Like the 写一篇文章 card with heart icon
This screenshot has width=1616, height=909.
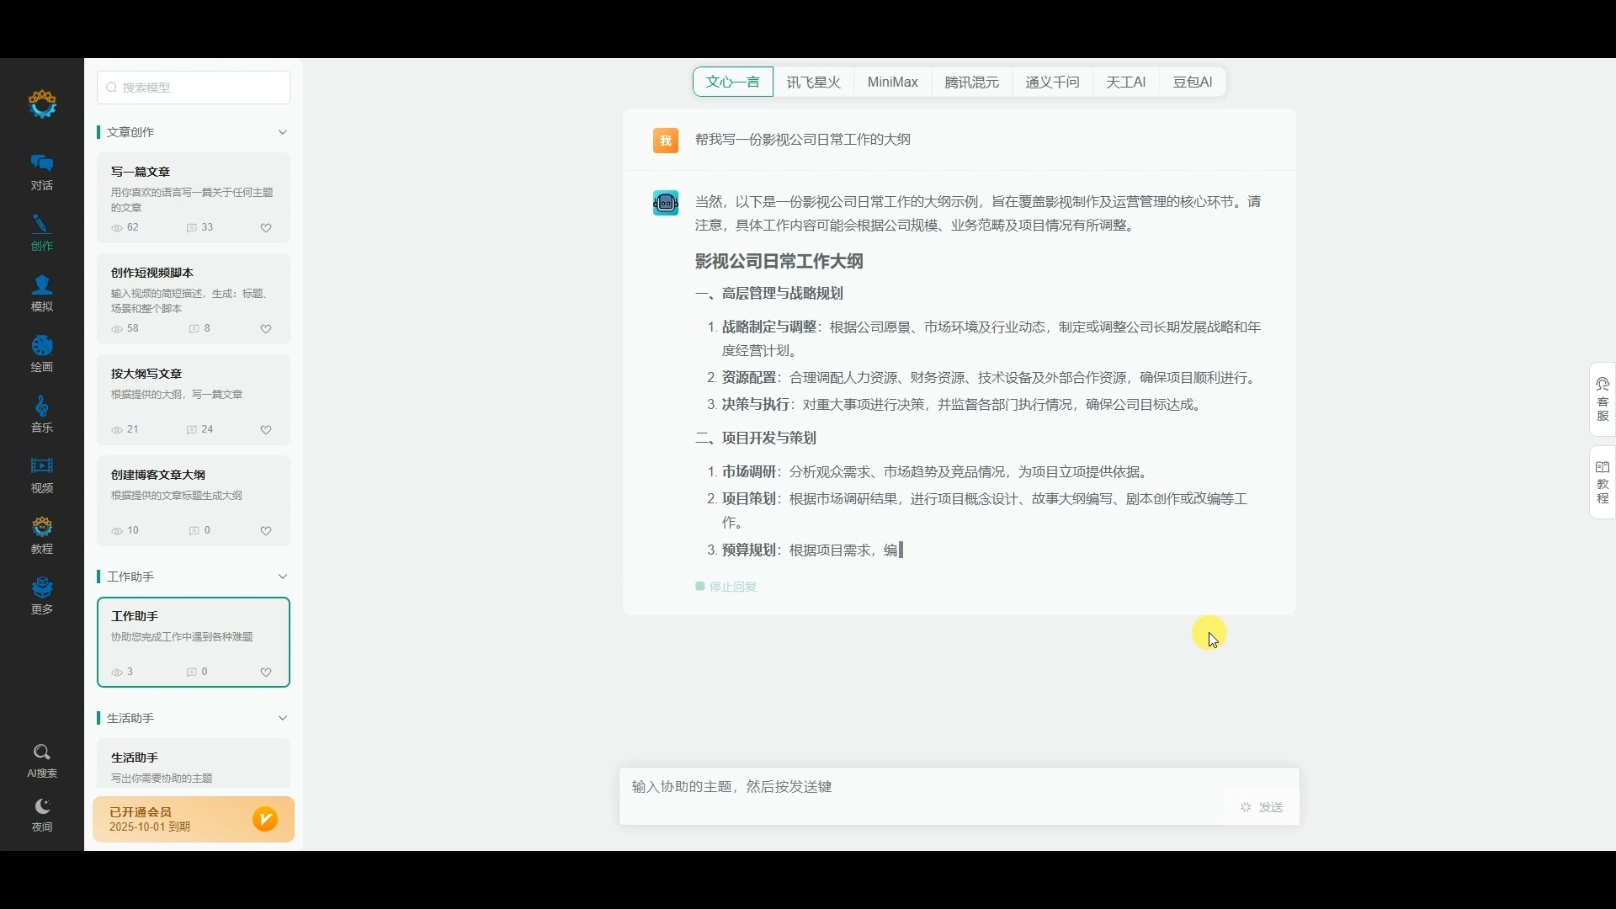[x=266, y=228]
